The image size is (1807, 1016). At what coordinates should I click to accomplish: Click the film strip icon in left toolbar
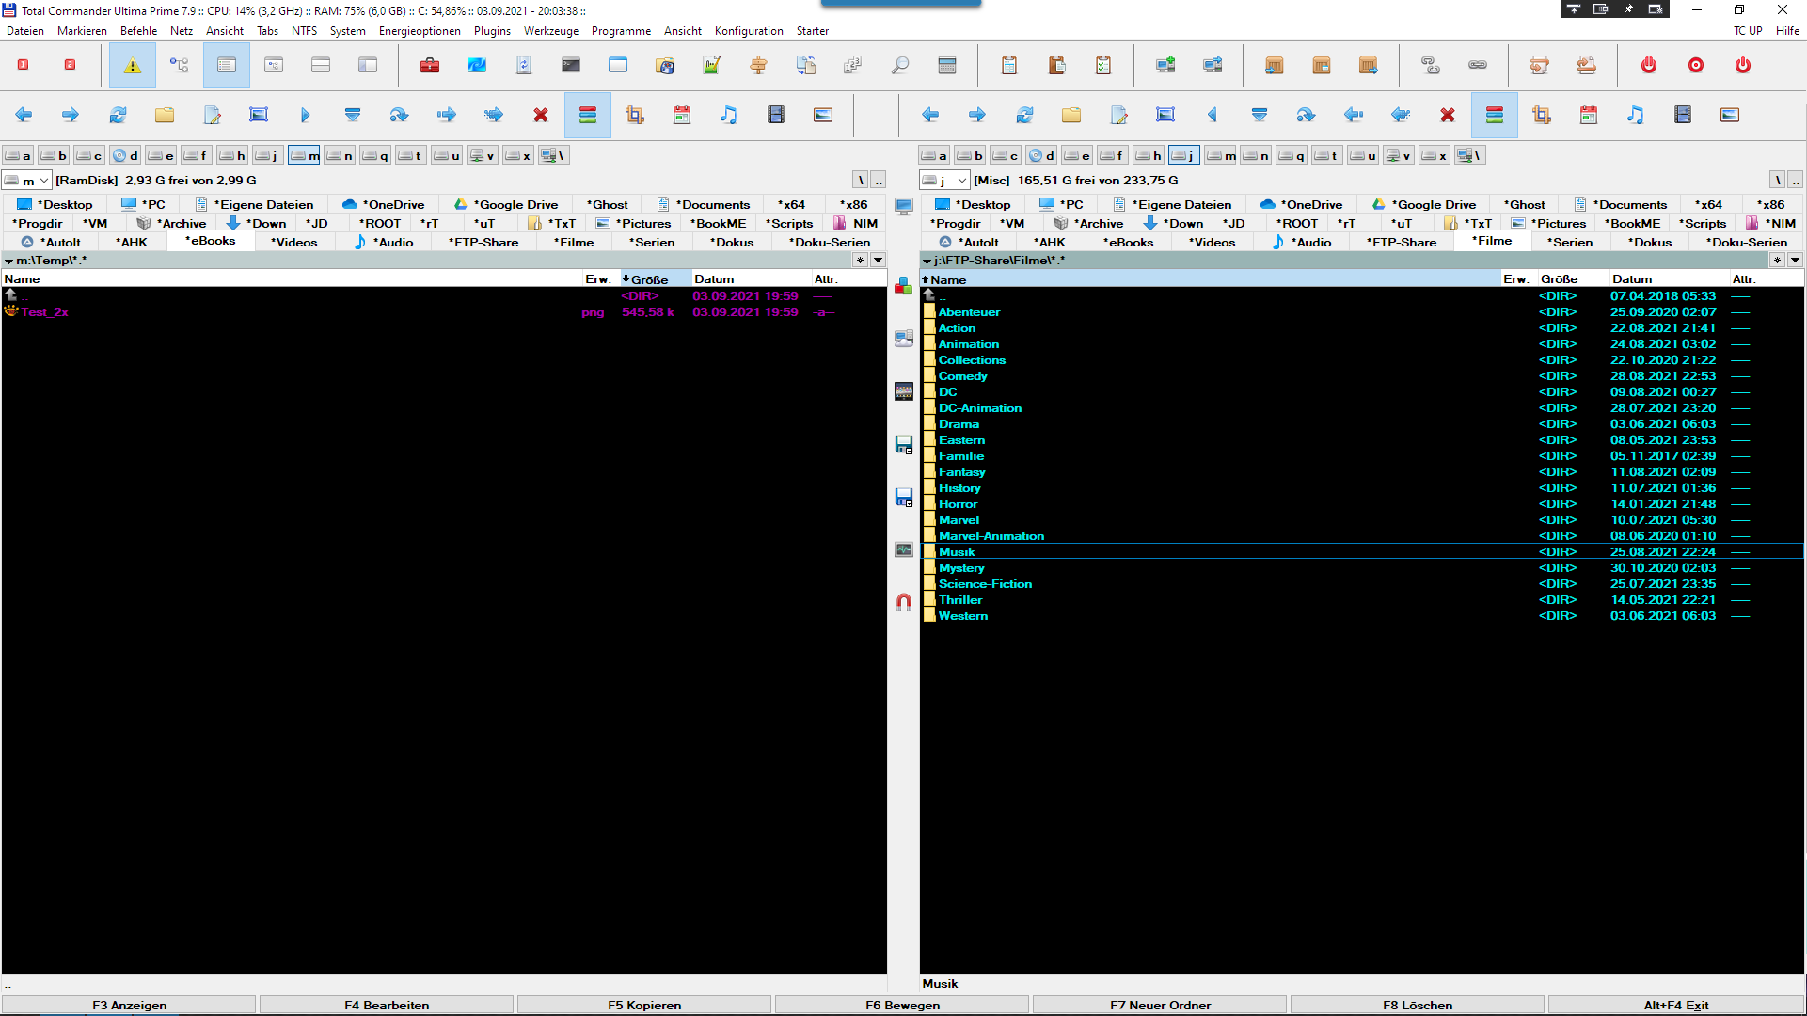[776, 115]
